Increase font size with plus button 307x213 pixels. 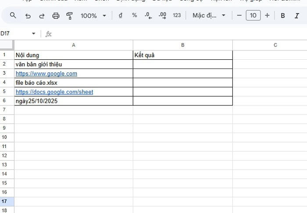267,15
